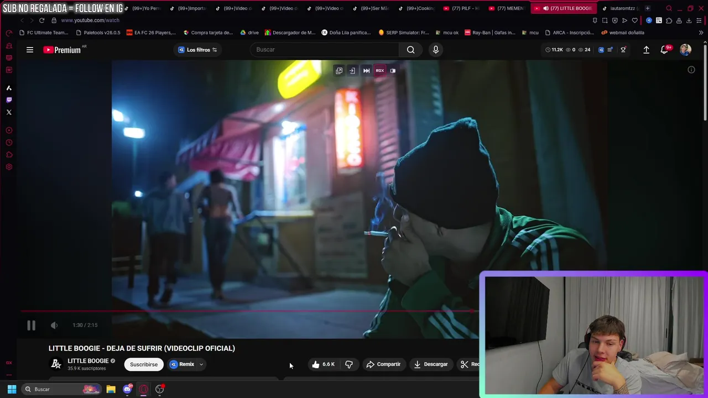Viewport: 708px width, 398px height.
Task: Open File Explorer from the taskbar
Action: pyautogui.click(x=111, y=389)
